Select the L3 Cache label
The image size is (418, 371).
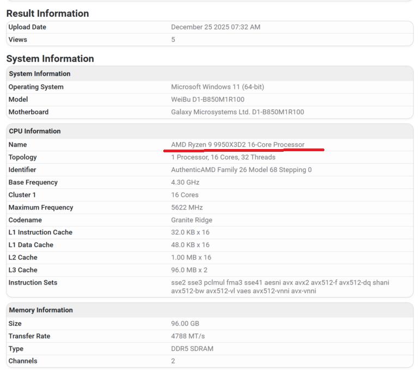tap(23, 270)
